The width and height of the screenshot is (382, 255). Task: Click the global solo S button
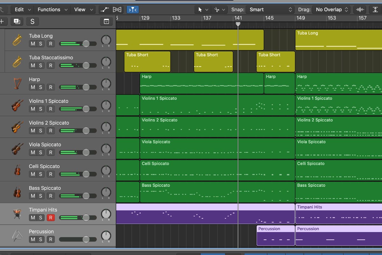tap(32, 22)
